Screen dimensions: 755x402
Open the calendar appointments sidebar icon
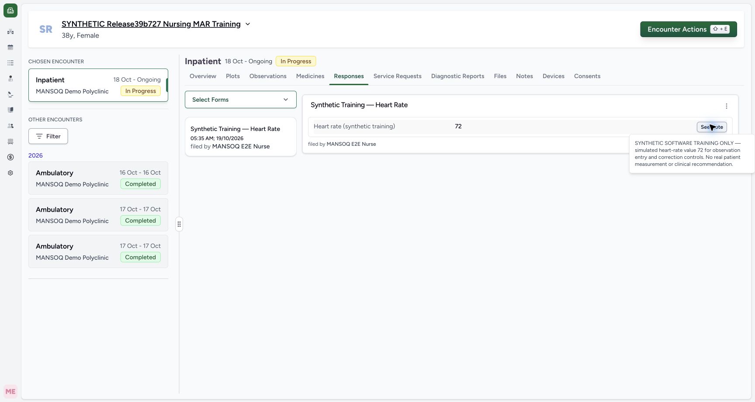pos(10,47)
